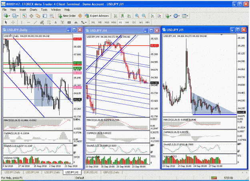This screenshot has height=181, width=250.
Task: Select the triangle shape tool
Action: tap(76, 22)
